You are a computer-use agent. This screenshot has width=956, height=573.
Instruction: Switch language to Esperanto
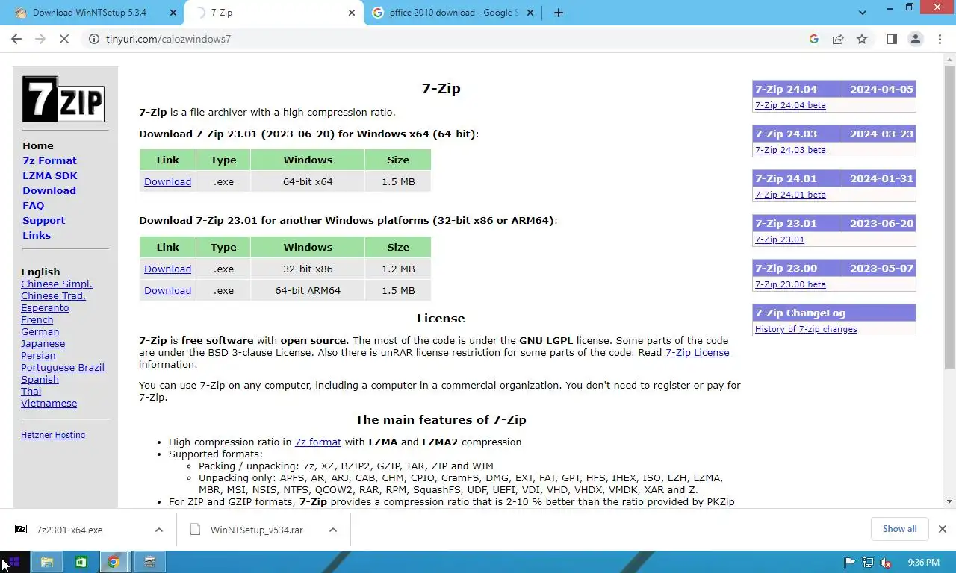point(45,307)
